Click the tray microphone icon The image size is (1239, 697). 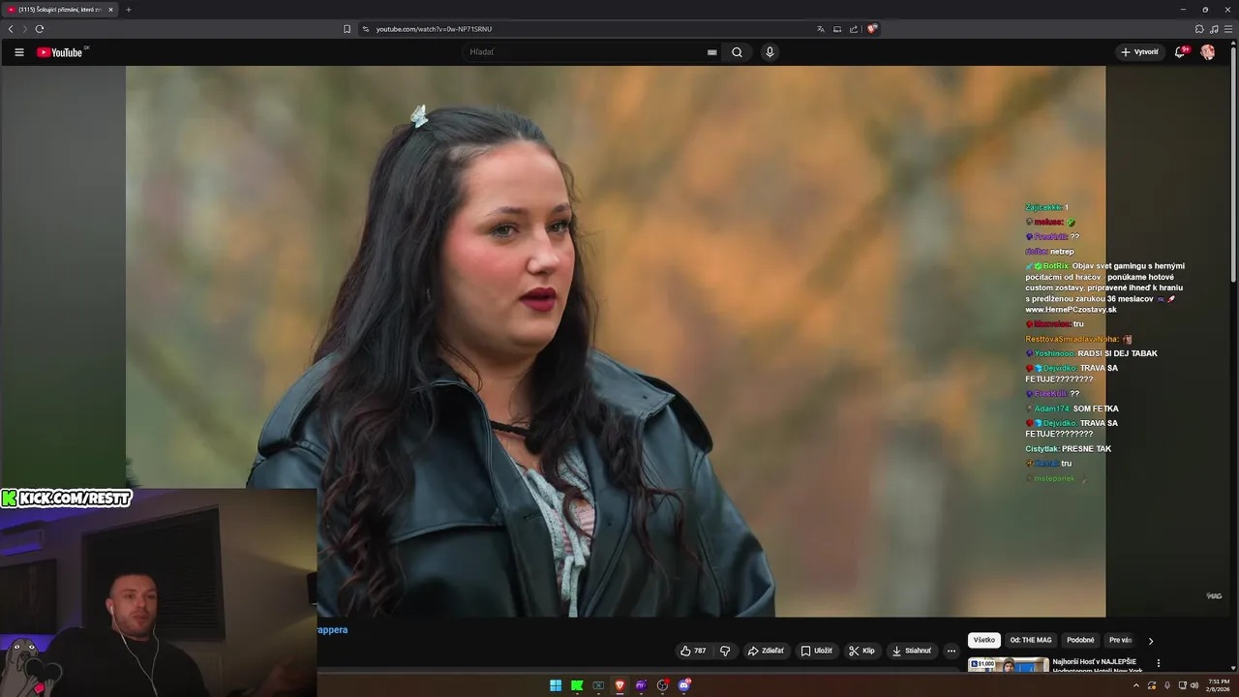tap(1166, 685)
